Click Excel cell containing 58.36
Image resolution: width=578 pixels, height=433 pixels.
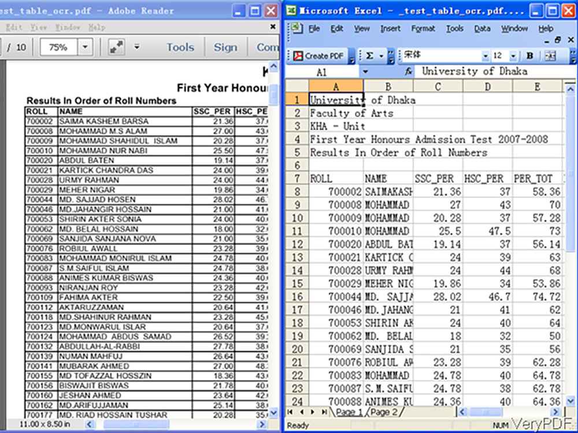537,192
